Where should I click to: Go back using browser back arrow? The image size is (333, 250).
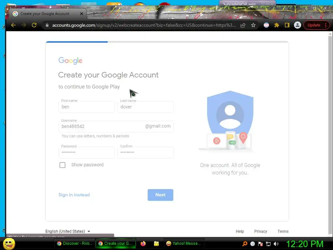point(13,25)
